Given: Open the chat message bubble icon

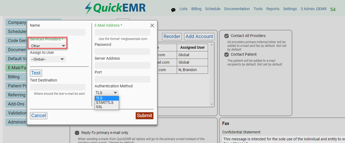Looking at the screenshot, I should click(173, 10).
